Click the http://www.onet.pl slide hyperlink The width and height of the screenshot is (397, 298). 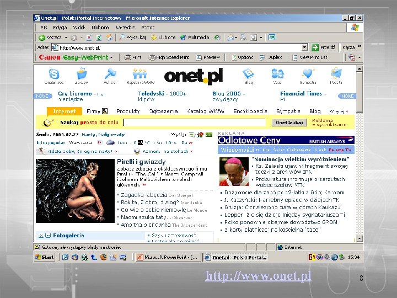259,276
